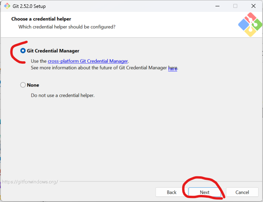Screen dimensions: 263x202
Task: Click 'Do not use a credential helper.' text
Action: (x=63, y=95)
